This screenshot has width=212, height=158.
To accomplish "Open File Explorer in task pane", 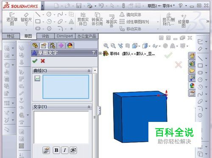I will (192, 71).
